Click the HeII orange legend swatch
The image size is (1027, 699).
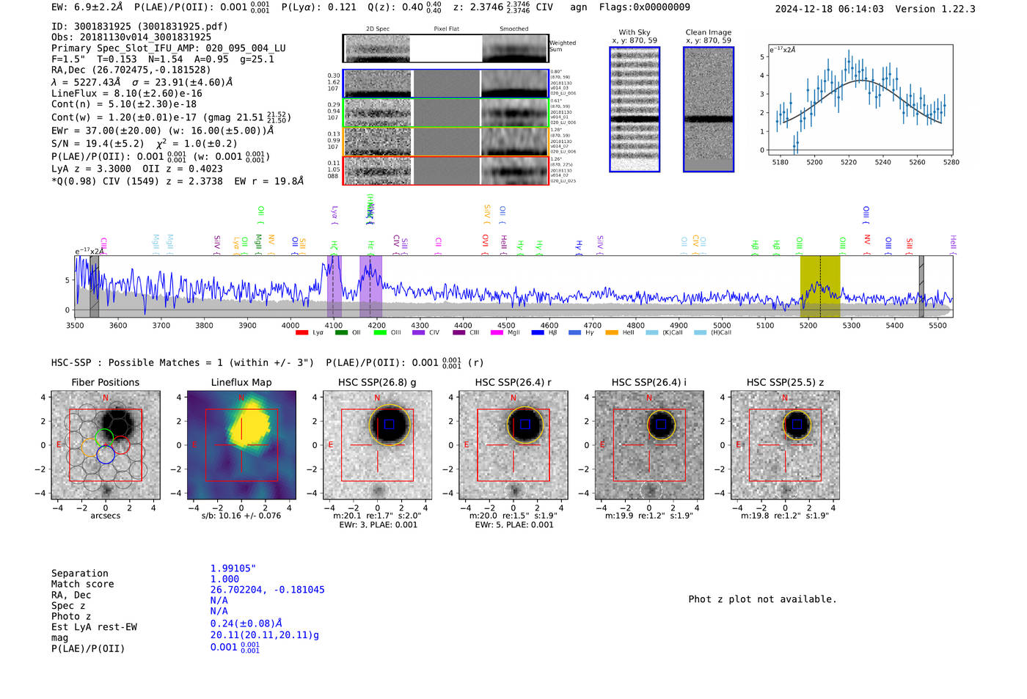(612, 333)
